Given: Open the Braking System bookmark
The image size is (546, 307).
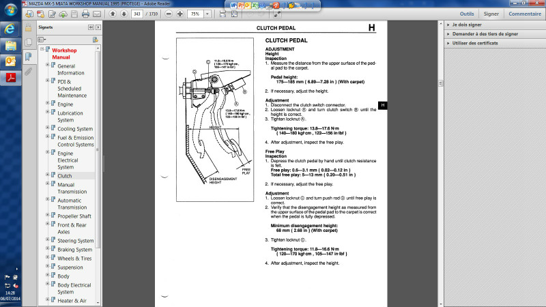Looking at the screenshot, I should tap(75, 250).
